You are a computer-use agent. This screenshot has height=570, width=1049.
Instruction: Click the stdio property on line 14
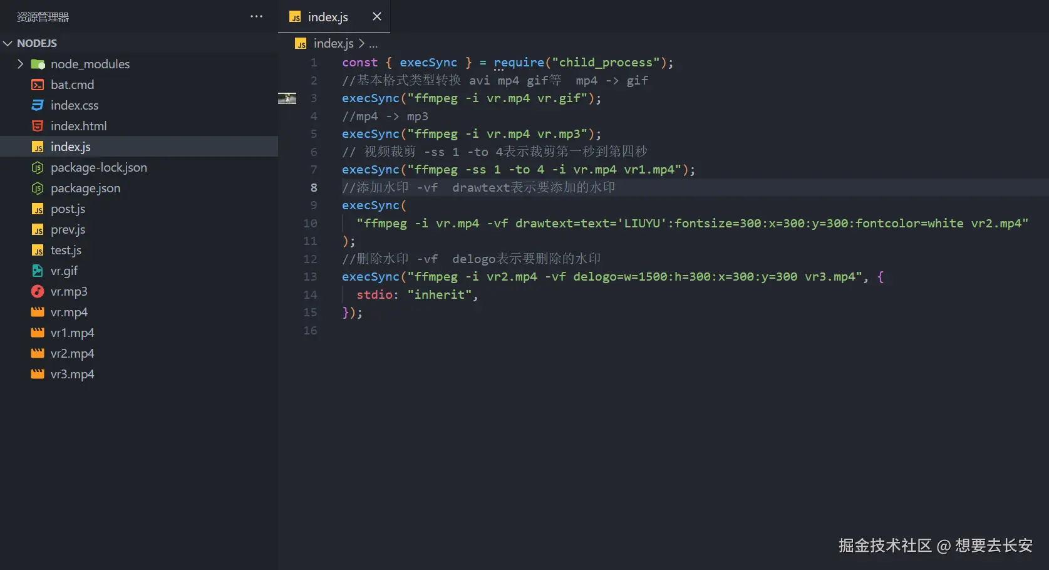point(375,295)
